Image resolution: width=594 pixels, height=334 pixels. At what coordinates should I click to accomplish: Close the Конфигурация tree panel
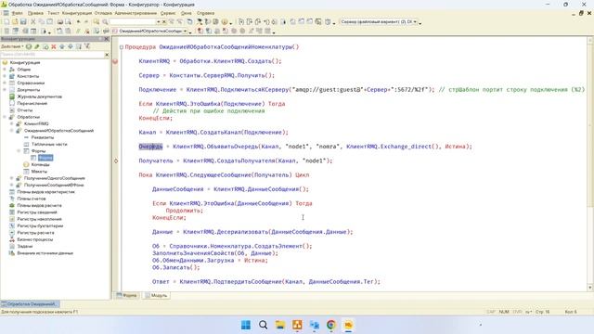click(x=107, y=39)
